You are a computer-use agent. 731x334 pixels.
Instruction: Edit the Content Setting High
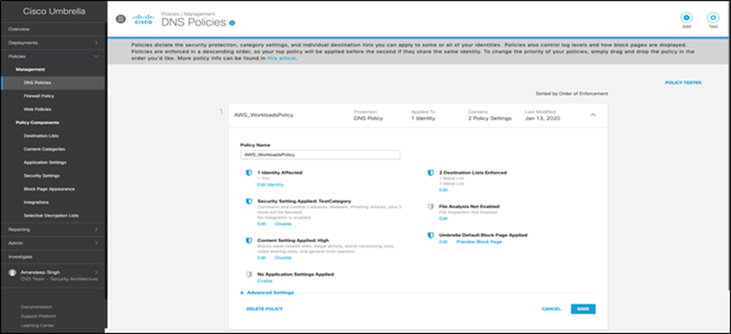pos(261,258)
